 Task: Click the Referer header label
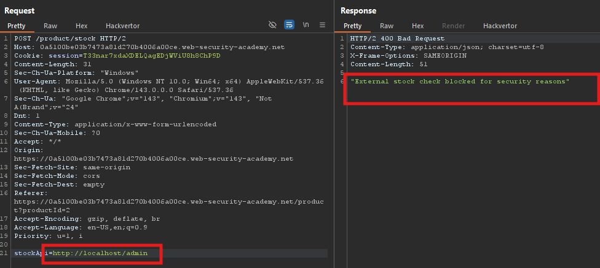31,193
